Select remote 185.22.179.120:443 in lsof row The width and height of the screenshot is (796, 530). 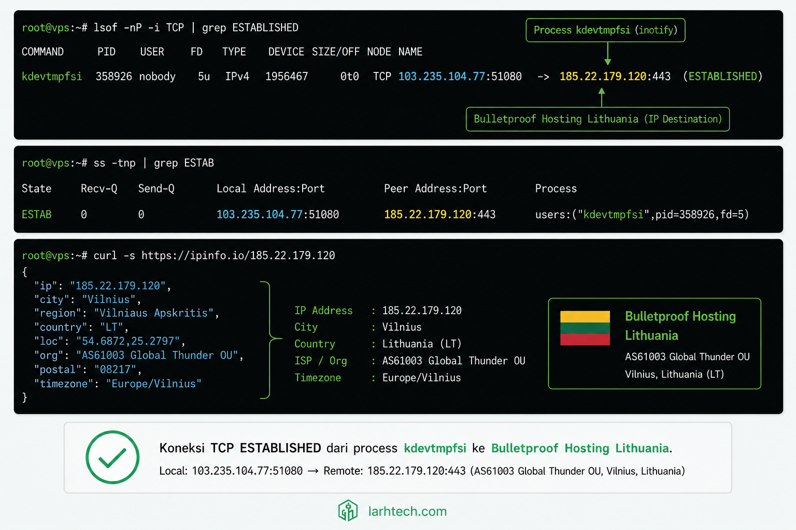615,77
